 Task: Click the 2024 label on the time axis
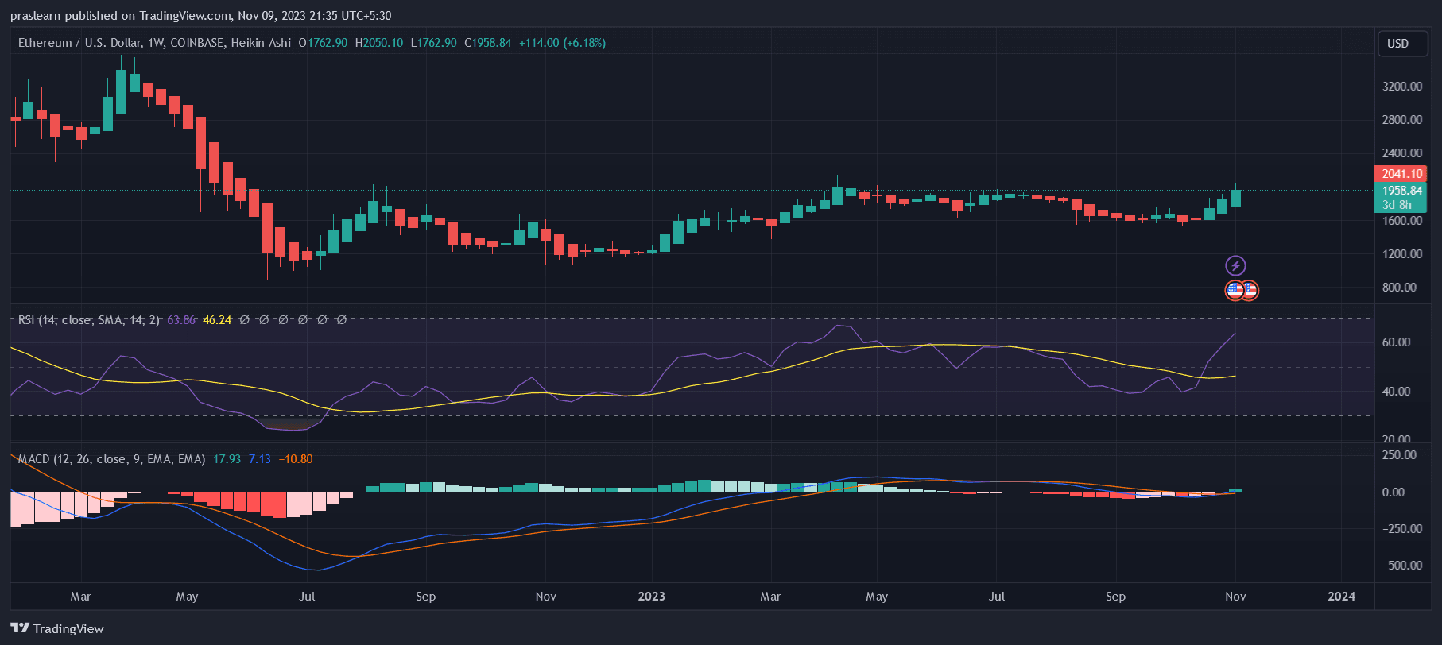[1341, 597]
